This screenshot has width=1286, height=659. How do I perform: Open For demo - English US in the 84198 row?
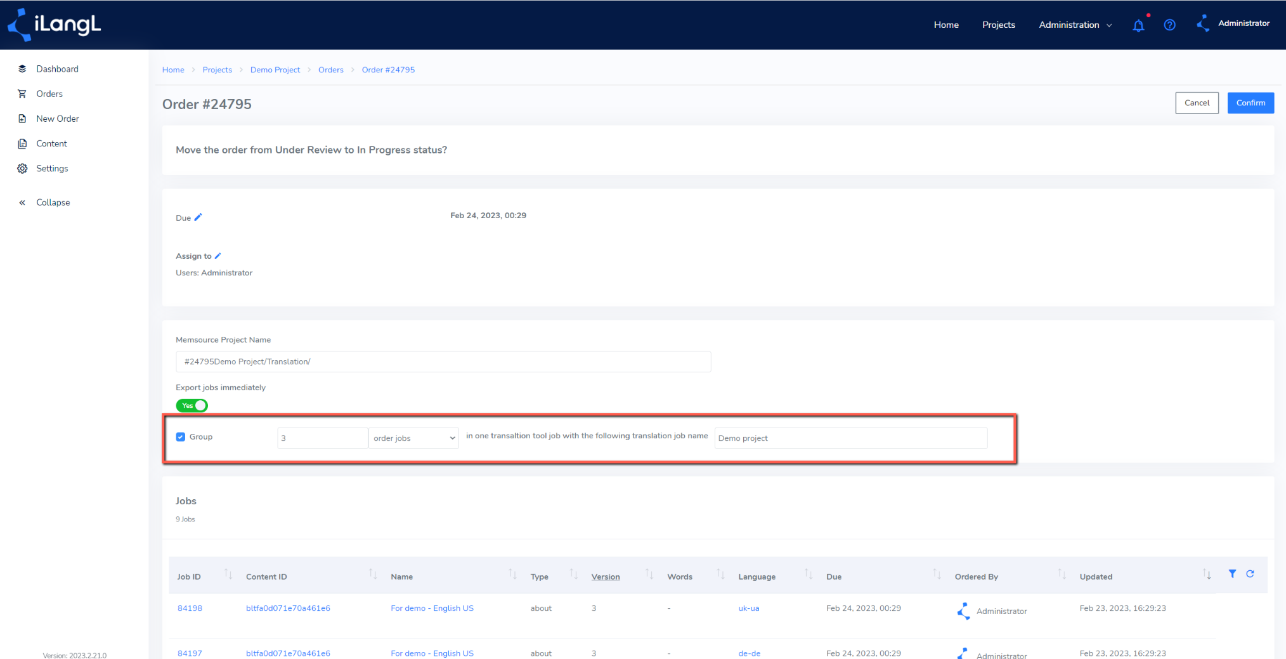[x=432, y=608]
